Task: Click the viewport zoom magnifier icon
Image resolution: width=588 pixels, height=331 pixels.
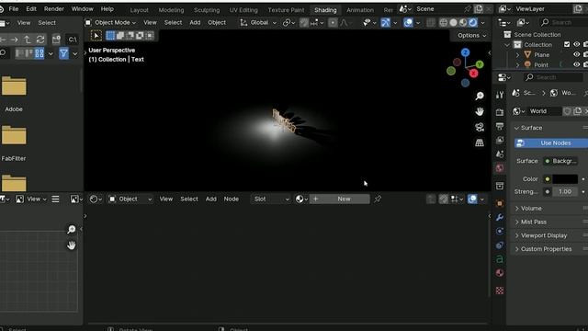Action: pos(480,96)
